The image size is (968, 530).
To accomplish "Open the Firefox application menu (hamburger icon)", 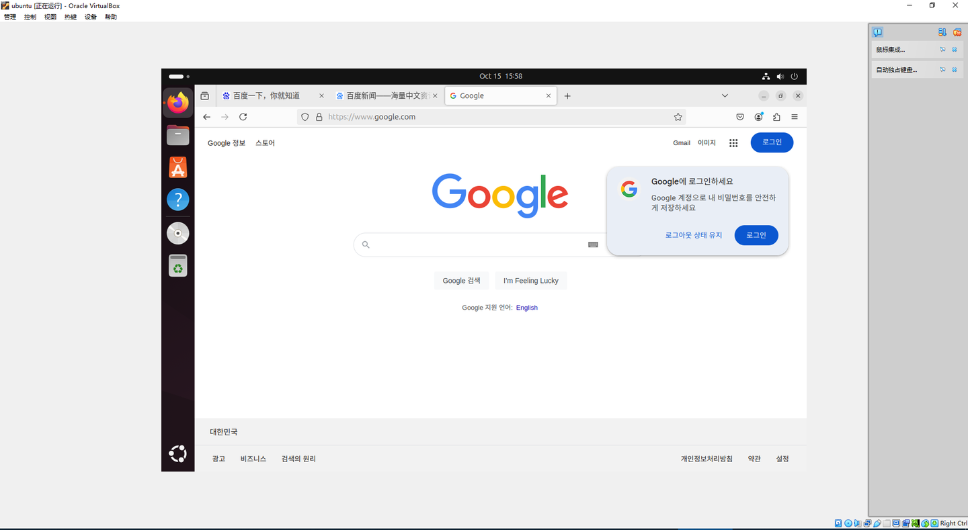I will coord(795,117).
